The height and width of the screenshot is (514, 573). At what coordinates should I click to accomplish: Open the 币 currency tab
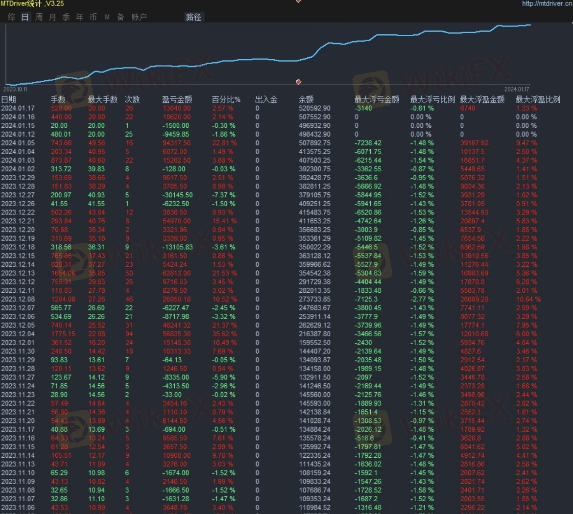(93, 17)
